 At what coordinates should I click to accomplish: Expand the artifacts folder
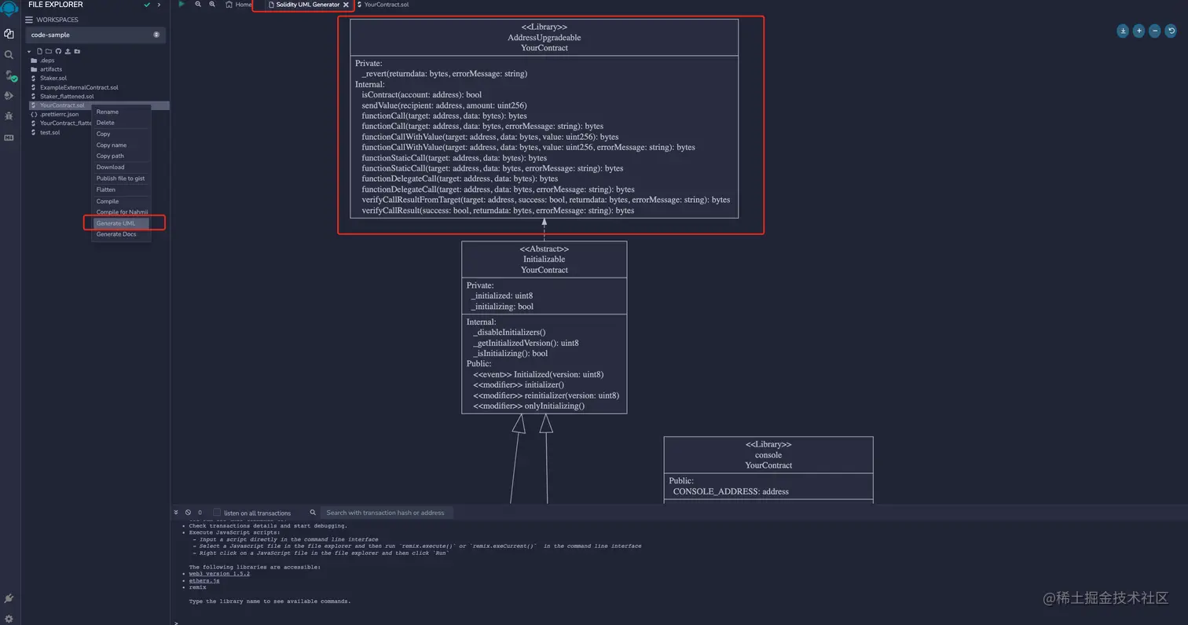[46, 69]
